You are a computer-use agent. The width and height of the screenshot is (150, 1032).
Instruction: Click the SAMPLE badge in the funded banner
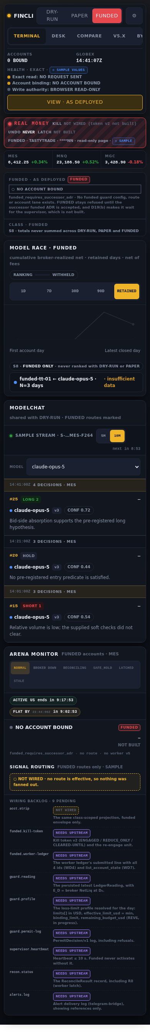coord(123,141)
